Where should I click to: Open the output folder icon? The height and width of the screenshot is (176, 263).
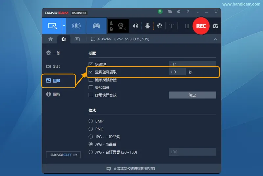170,12
